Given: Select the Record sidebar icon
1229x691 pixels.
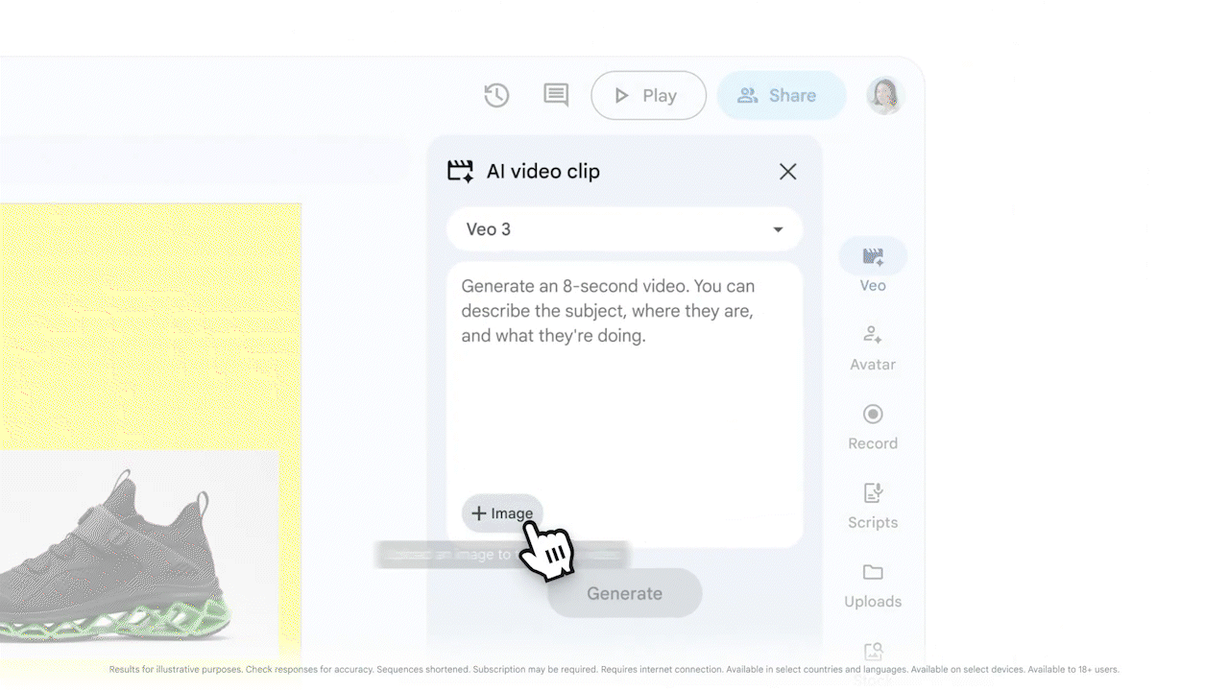Looking at the screenshot, I should tap(873, 414).
